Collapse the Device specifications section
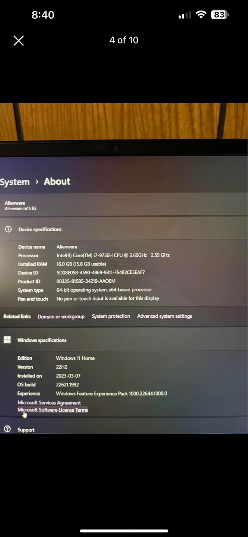The height and width of the screenshot is (537, 248). point(40,229)
